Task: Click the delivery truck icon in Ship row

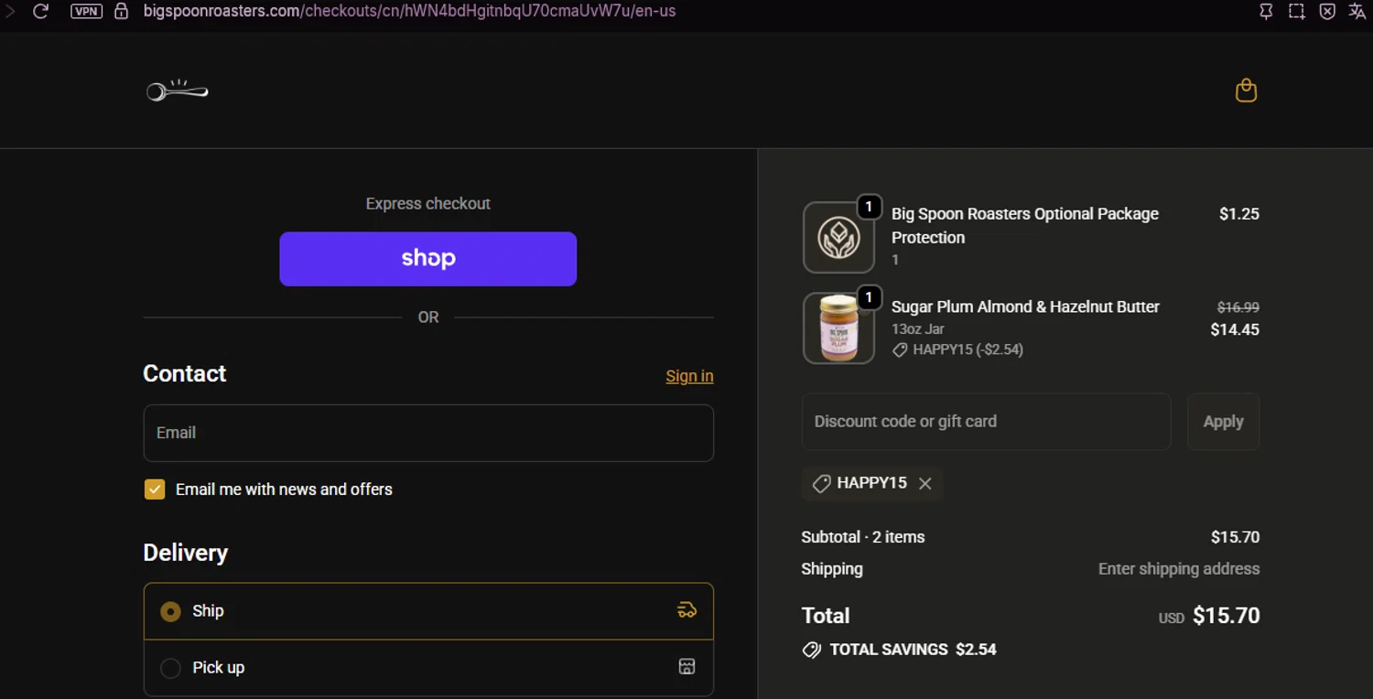Action: pos(686,610)
